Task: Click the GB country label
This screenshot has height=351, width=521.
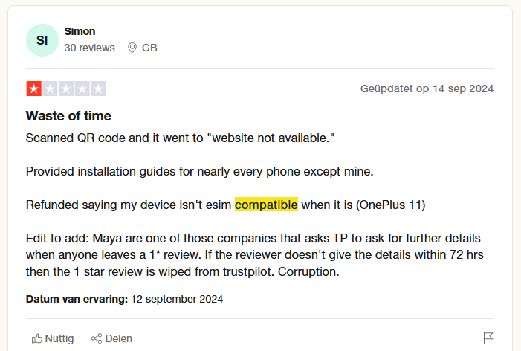Action: tap(149, 48)
